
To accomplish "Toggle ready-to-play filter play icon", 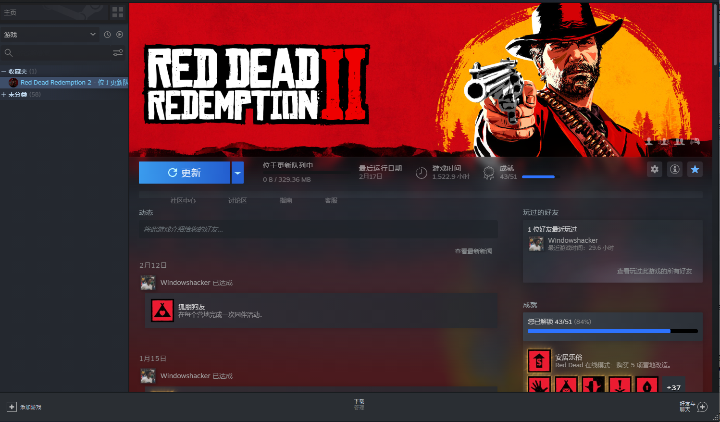I will (x=120, y=35).
